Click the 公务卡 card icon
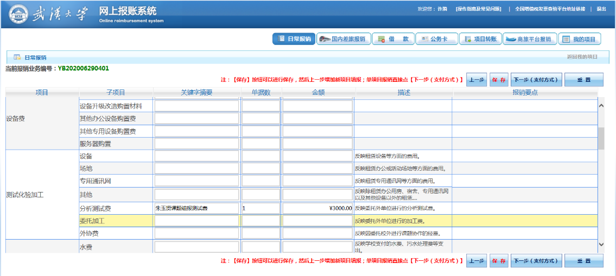Image resolution: width=616 pixels, height=276 pixels. click(423, 39)
